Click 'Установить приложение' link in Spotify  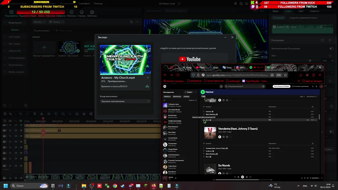[x=301, y=86]
